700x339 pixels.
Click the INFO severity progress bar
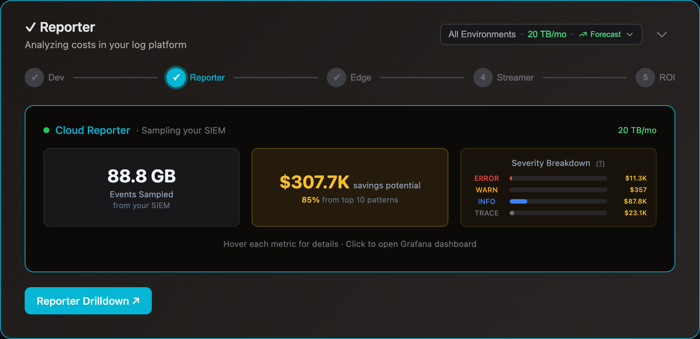coord(558,201)
